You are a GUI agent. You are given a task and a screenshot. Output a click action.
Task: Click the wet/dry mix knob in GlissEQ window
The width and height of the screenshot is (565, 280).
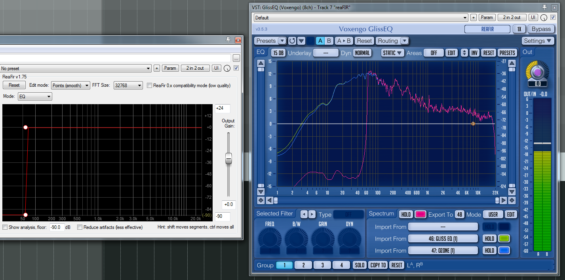click(x=544, y=18)
